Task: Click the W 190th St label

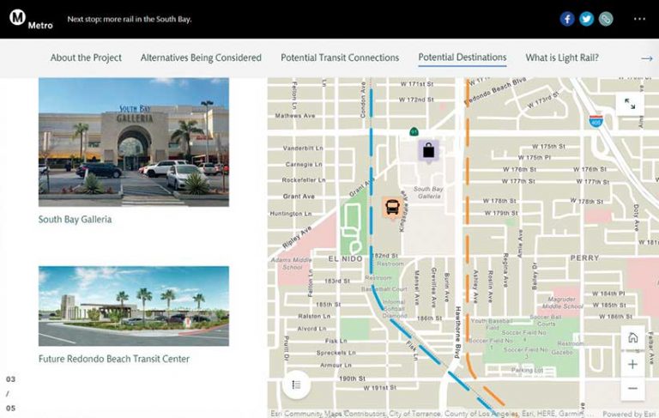Action: click(352, 379)
